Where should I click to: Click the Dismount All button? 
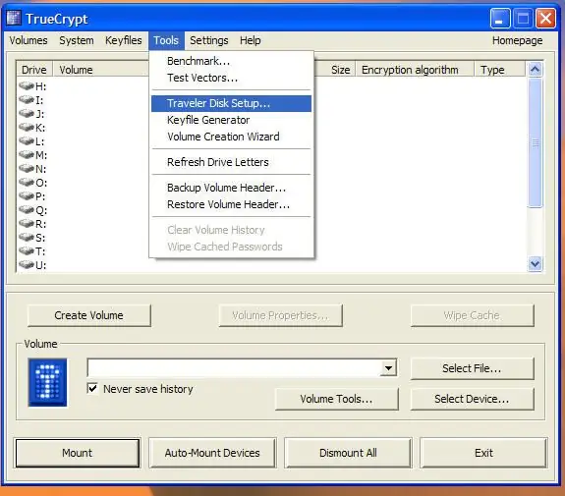coord(348,453)
